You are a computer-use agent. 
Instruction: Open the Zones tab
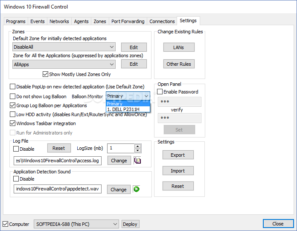pyautogui.click(x=100, y=21)
